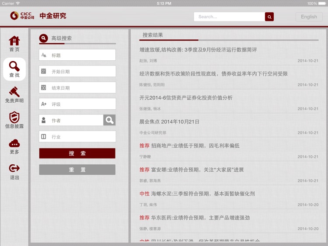Click the 5:13 PM clock in status bar
The width and height of the screenshot is (328, 246).
(164, 3)
